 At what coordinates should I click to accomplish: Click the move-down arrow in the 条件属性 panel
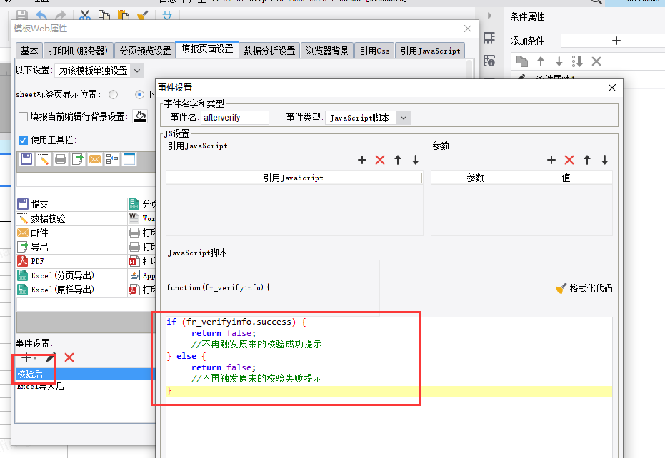(559, 61)
